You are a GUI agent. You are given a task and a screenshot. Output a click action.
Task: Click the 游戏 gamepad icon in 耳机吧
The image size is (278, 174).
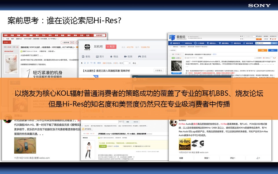[139, 57]
